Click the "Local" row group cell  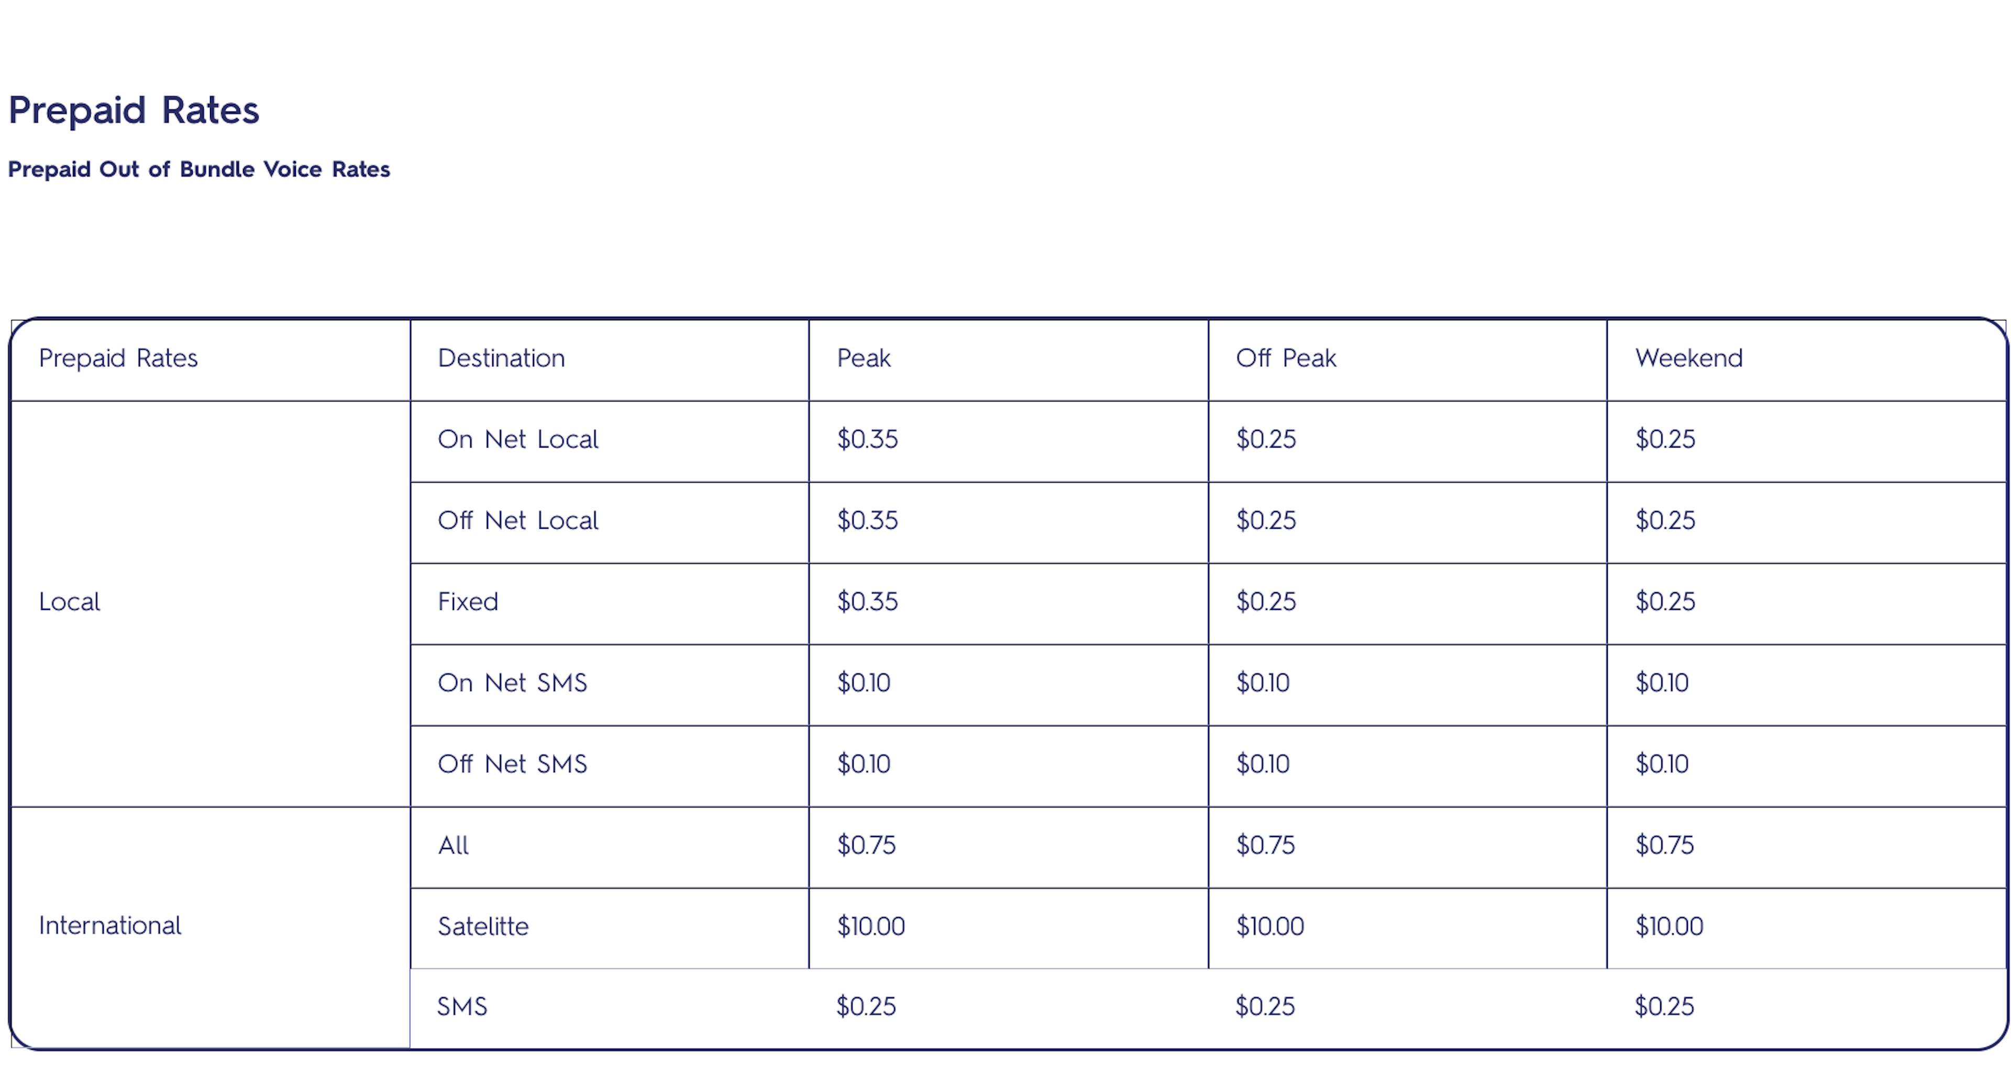pos(70,602)
